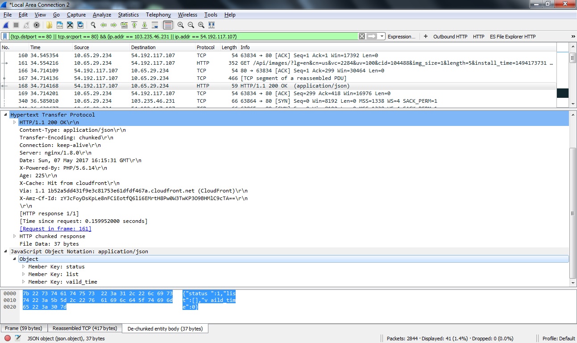Click Resize columns toolbar icon
The width and height of the screenshot is (577, 343).
[212, 25]
